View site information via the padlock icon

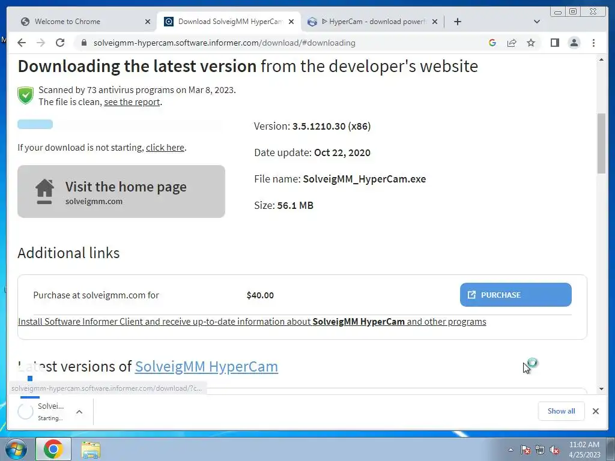(x=84, y=43)
